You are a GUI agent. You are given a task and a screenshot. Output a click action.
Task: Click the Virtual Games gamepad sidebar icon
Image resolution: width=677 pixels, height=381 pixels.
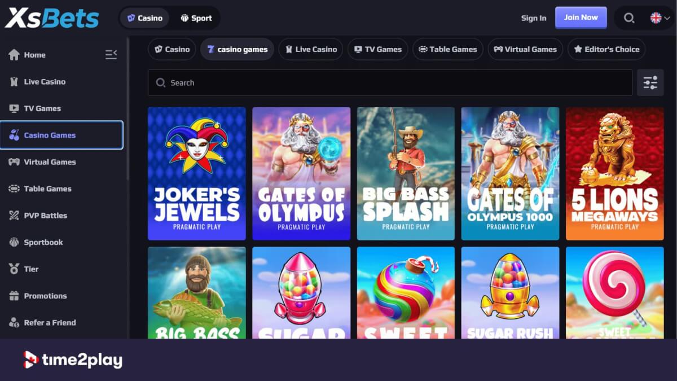[x=14, y=162]
